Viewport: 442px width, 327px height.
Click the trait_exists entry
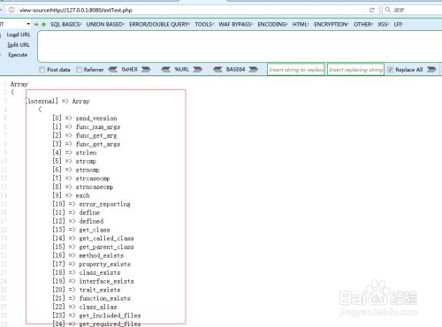[x=100, y=290]
